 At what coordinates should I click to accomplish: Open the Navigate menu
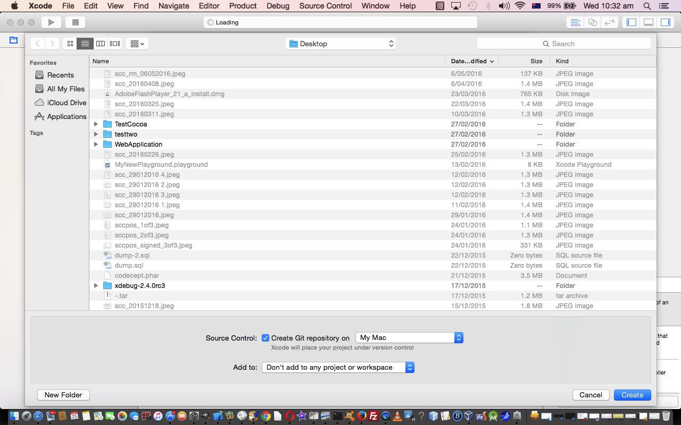(x=174, y=6)
